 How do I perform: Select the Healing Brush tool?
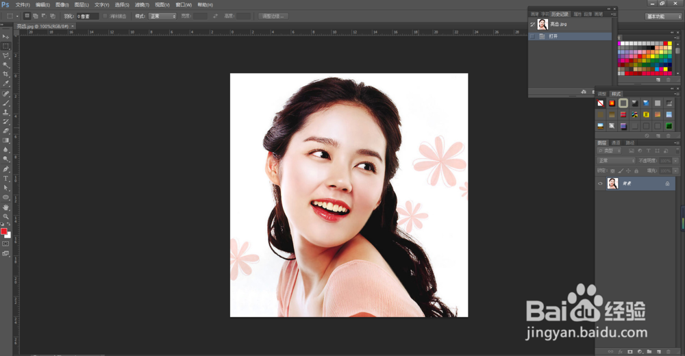pos(5,94)
